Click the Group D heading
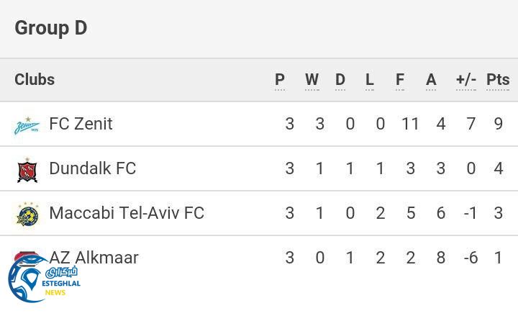 pos(51,28)
